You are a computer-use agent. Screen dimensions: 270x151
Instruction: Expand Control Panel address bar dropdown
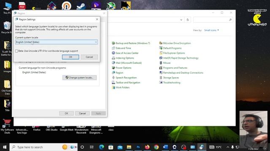click(x=181, y=20)
